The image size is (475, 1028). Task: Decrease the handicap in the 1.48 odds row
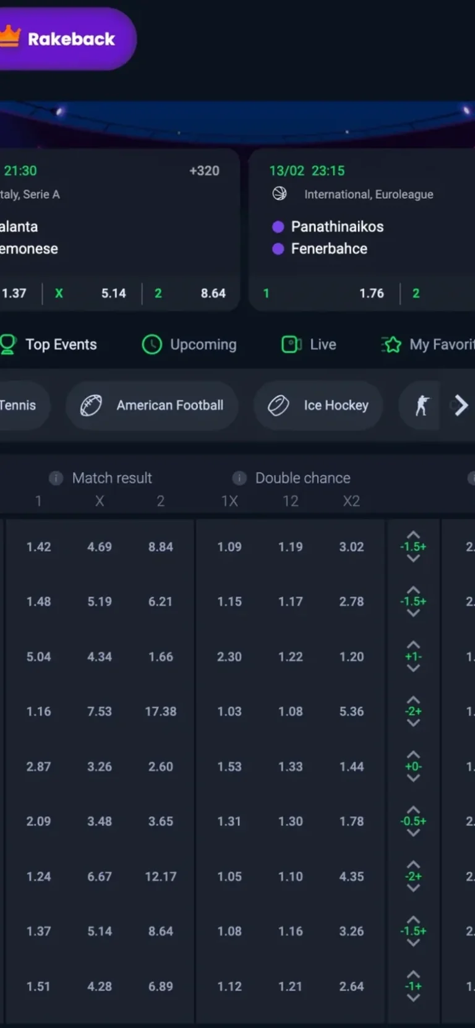(413, 614)
